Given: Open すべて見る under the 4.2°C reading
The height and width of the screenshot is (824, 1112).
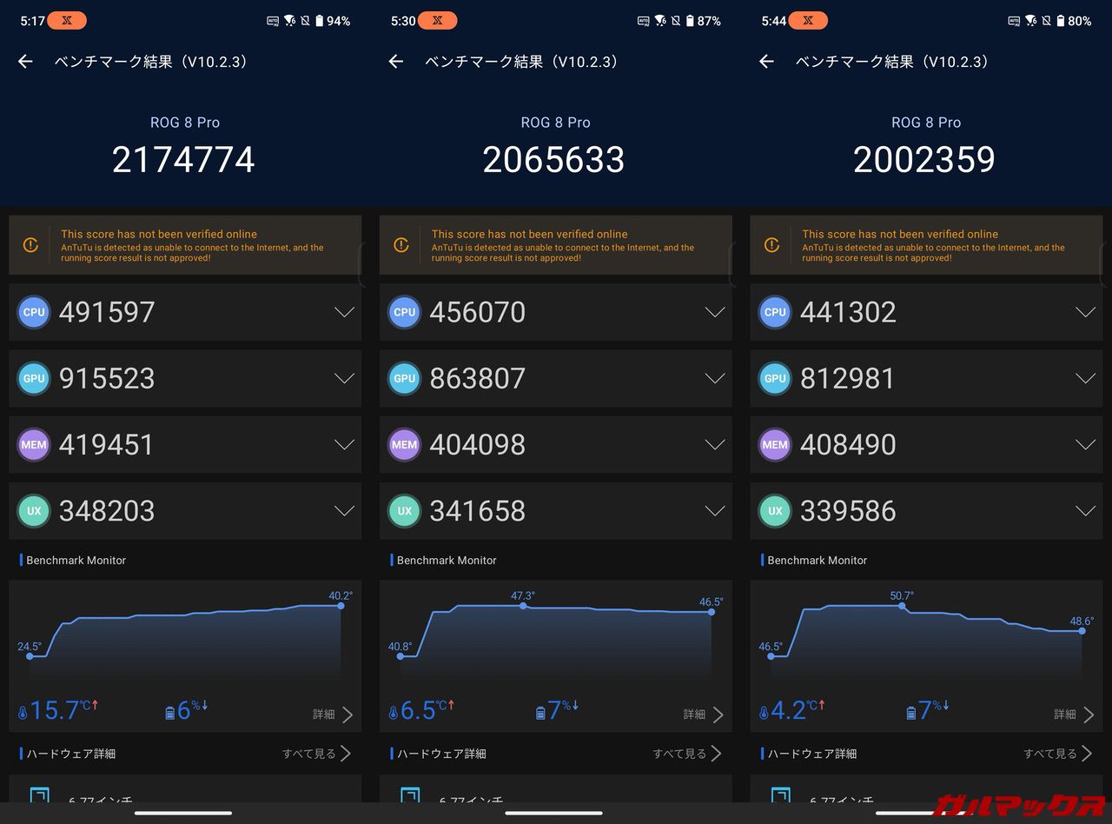Looking at the screenshot, I should 1058,754.
